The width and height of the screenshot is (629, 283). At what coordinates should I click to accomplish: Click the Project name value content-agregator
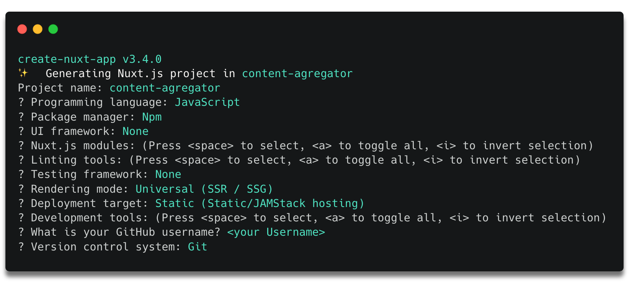click(165, 88)
